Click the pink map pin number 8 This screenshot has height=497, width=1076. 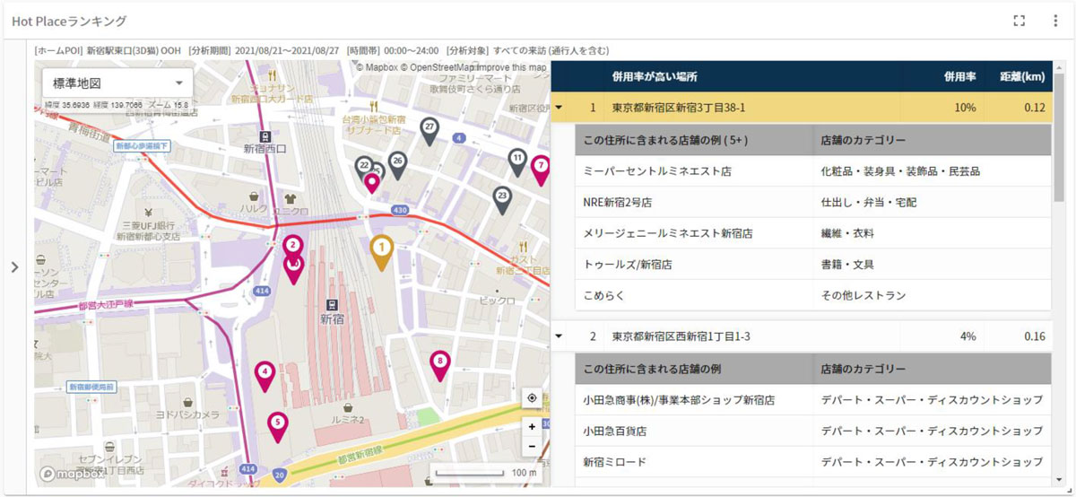(x=439, y=364)
